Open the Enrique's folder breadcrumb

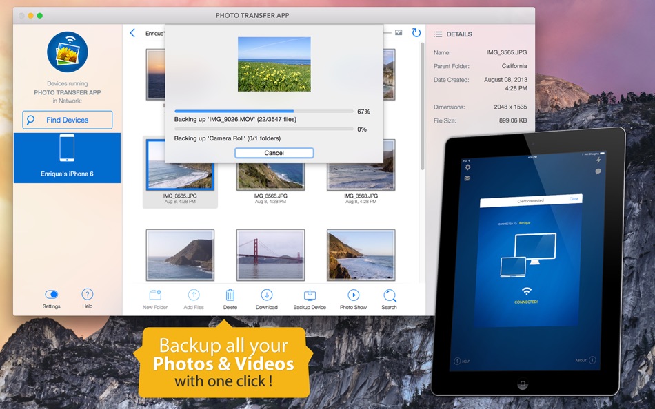click(x=155, y=32)
